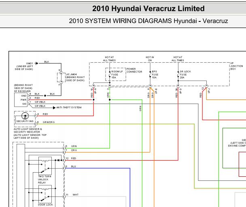Click the '2010 Hyundai Veracruz Limited' title
246x207 pixels.
(148, 8)
